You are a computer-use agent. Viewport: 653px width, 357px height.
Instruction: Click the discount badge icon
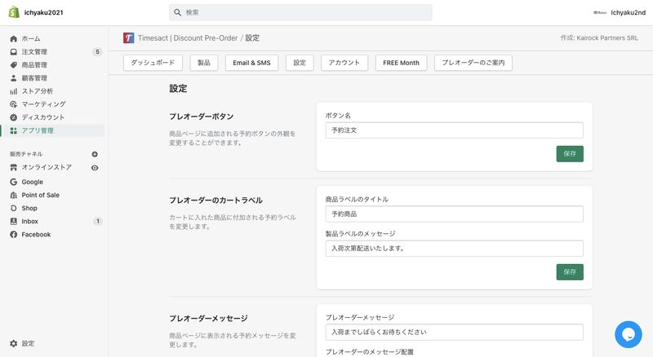(14, 117)
